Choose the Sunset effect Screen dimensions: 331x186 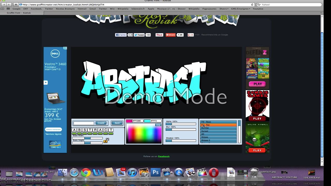[219, 131]
